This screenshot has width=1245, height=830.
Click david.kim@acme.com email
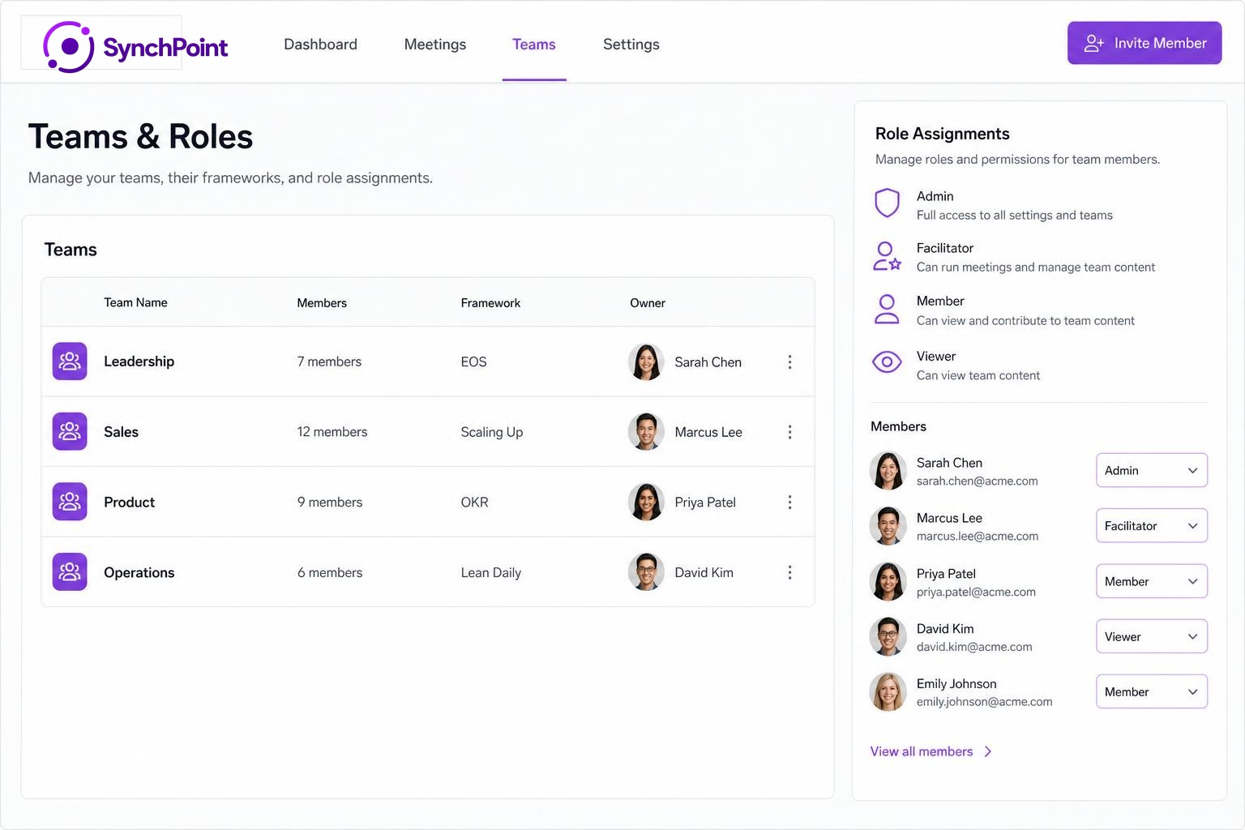click(x=974, y=647)
